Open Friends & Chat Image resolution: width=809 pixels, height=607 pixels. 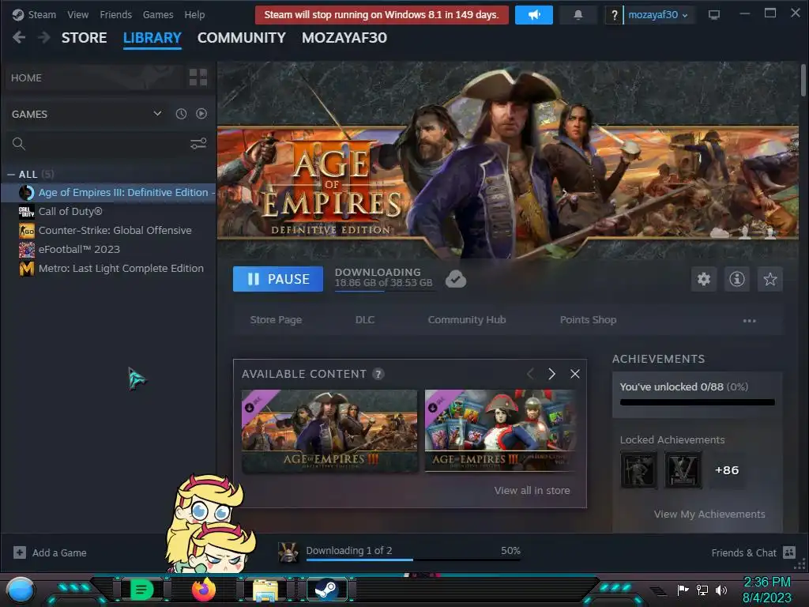(753, 552)
